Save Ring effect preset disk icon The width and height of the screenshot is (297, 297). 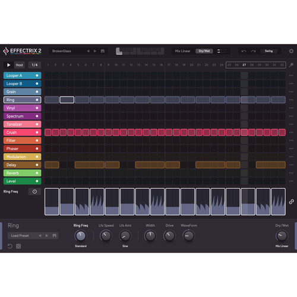point(55,236)
